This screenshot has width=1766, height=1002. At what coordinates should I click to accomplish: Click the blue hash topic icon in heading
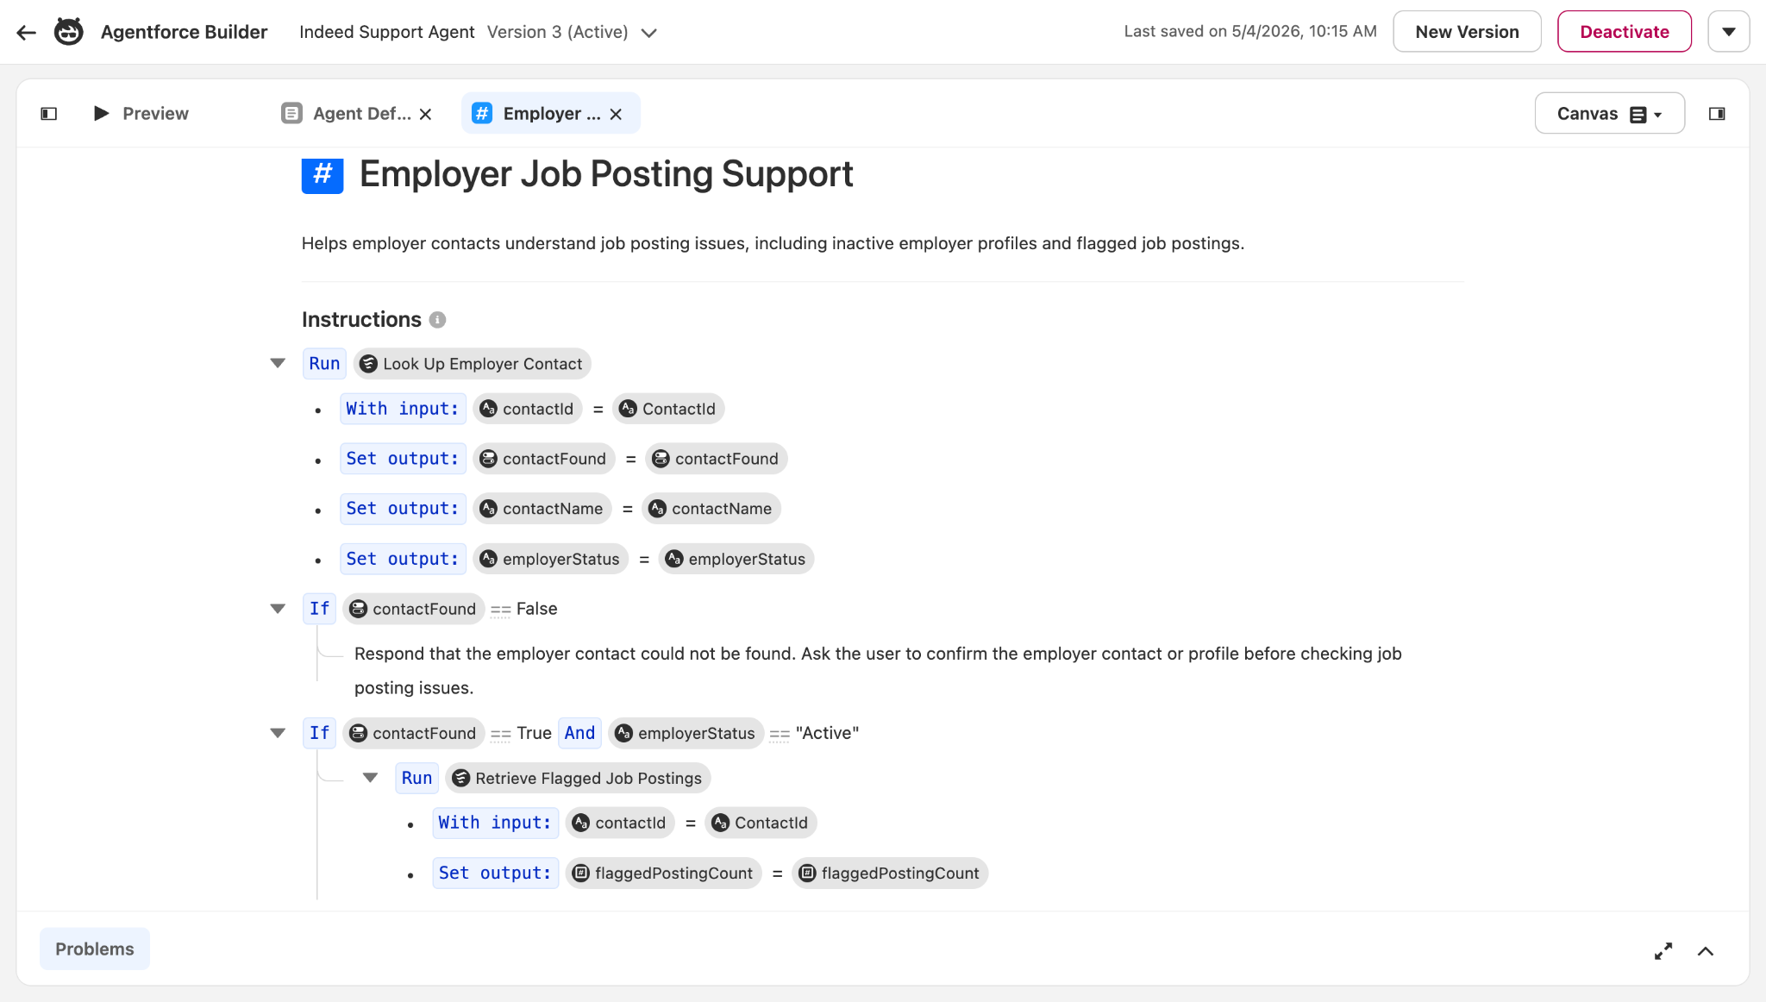pyautogui.click(x=323, y=174)
